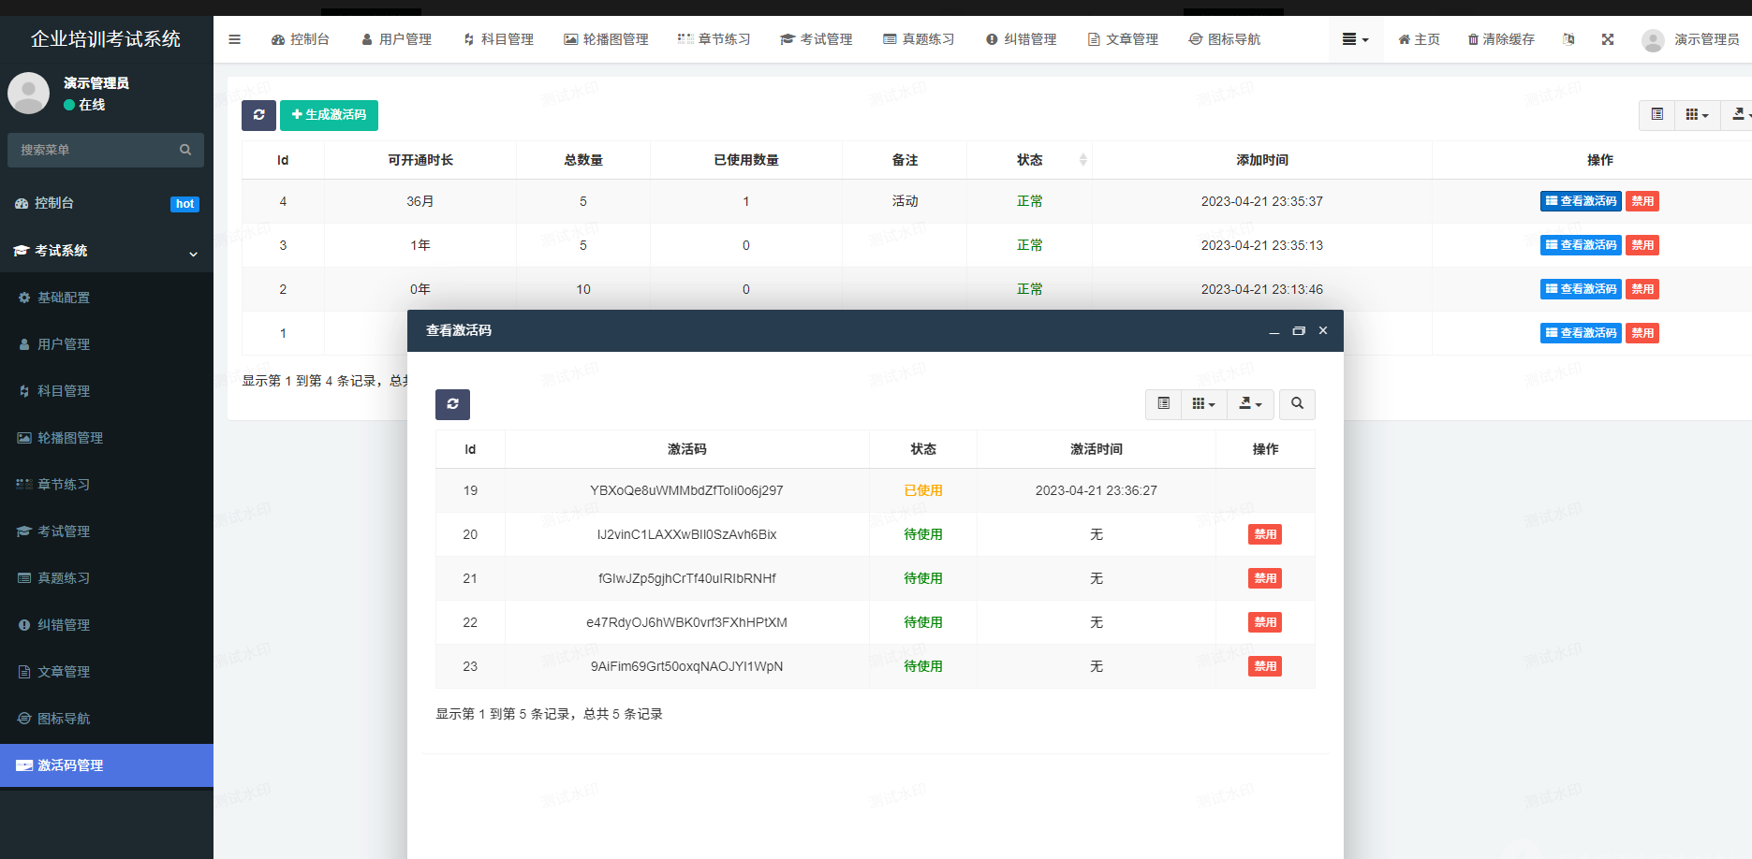Disable activation code with Id 21

click(x=1264, y=578)
